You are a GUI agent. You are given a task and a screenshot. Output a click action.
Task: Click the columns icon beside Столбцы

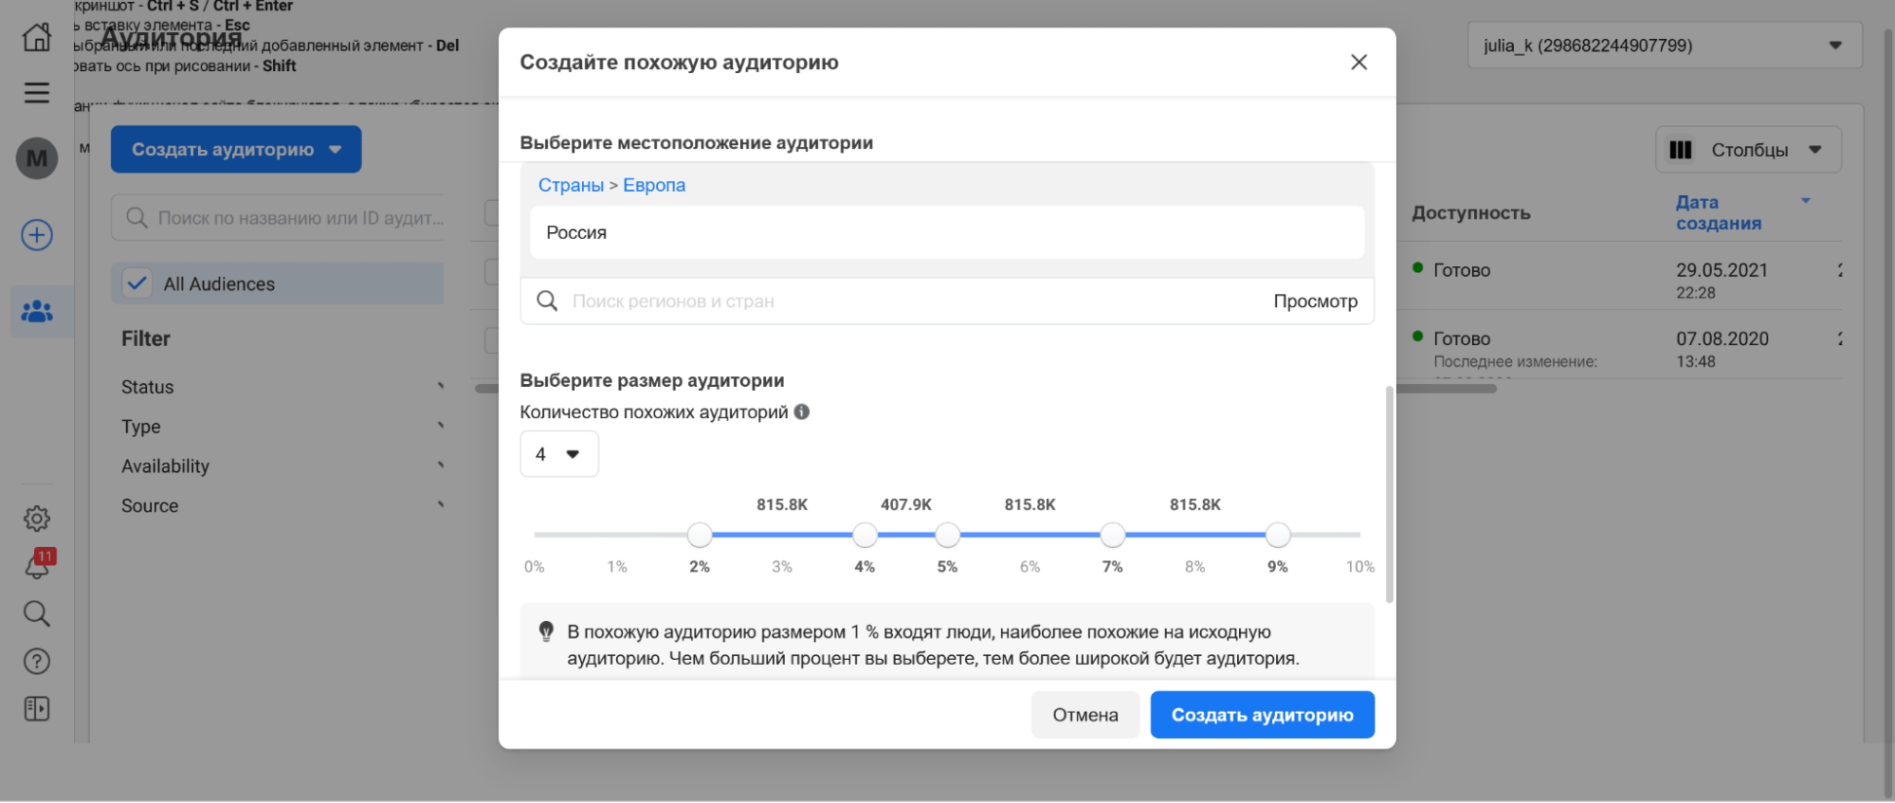(1681, 150)
